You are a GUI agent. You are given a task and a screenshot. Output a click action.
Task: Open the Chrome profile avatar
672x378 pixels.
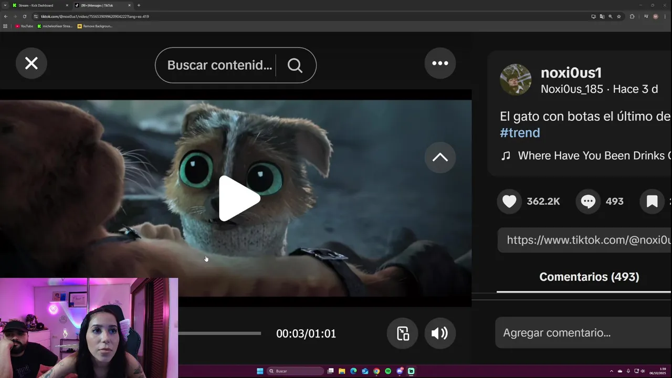(655, 16)
